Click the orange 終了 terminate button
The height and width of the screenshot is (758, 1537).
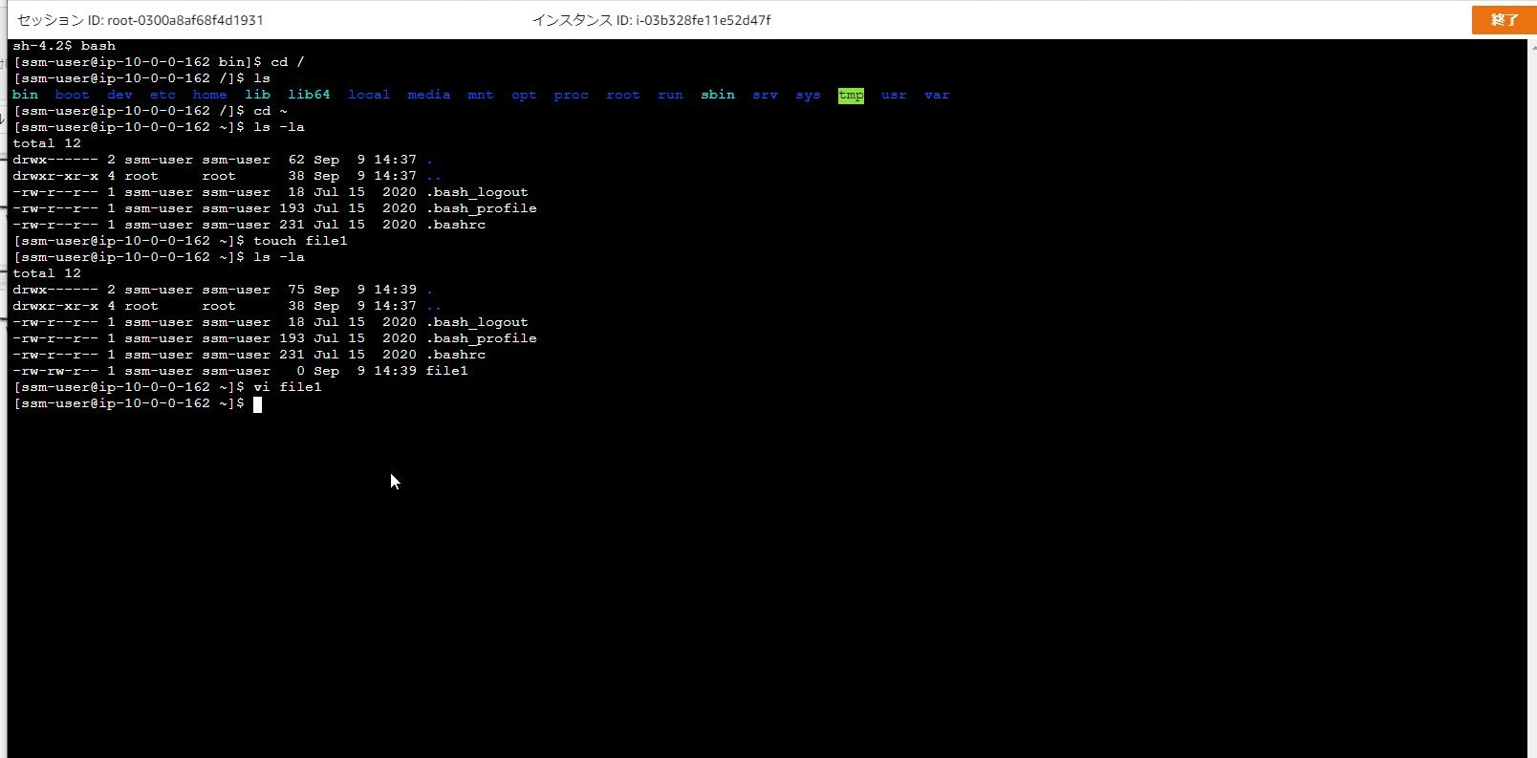[1504, 20]
